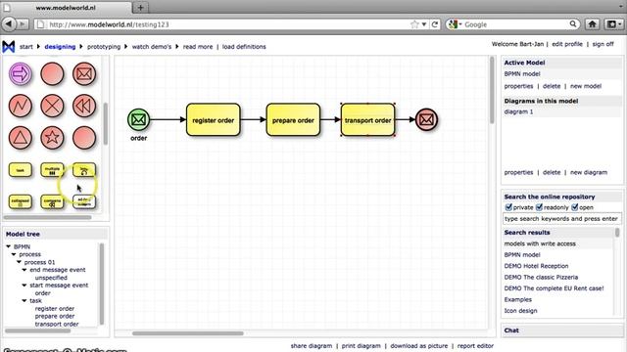Choose the yellow loop task shape

pos(84,170)
